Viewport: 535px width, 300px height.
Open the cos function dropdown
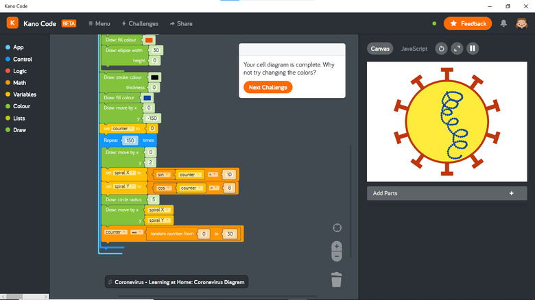tap(164, 188)
